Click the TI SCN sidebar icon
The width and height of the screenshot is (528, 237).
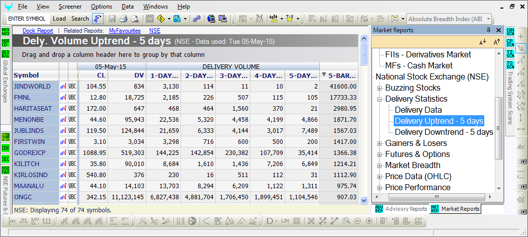pyautogui.click(x=510, y=54)
